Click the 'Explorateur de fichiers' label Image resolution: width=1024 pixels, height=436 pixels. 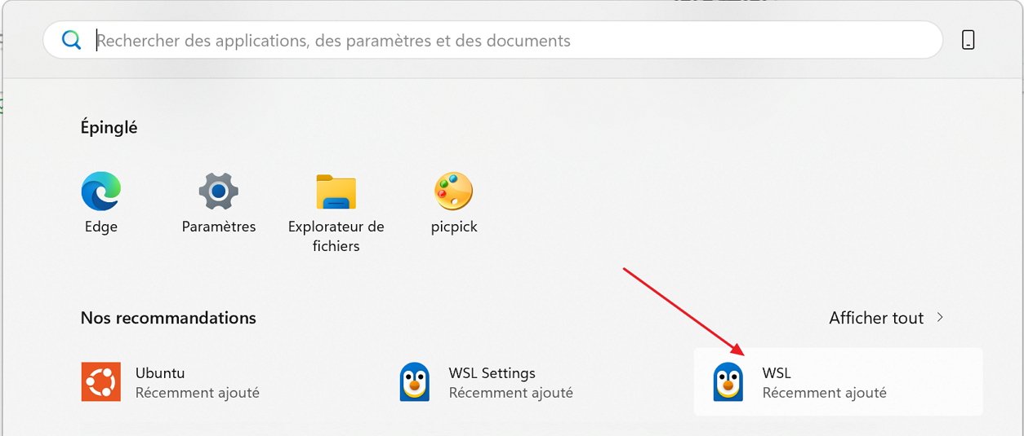point(336,236)
